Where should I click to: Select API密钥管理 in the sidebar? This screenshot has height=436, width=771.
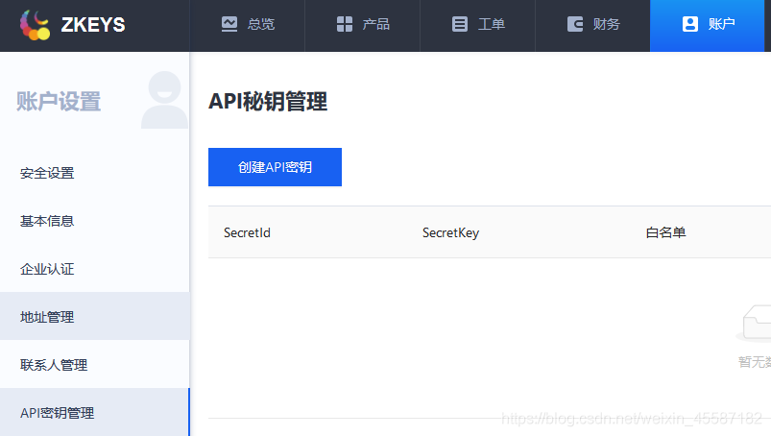94,412
